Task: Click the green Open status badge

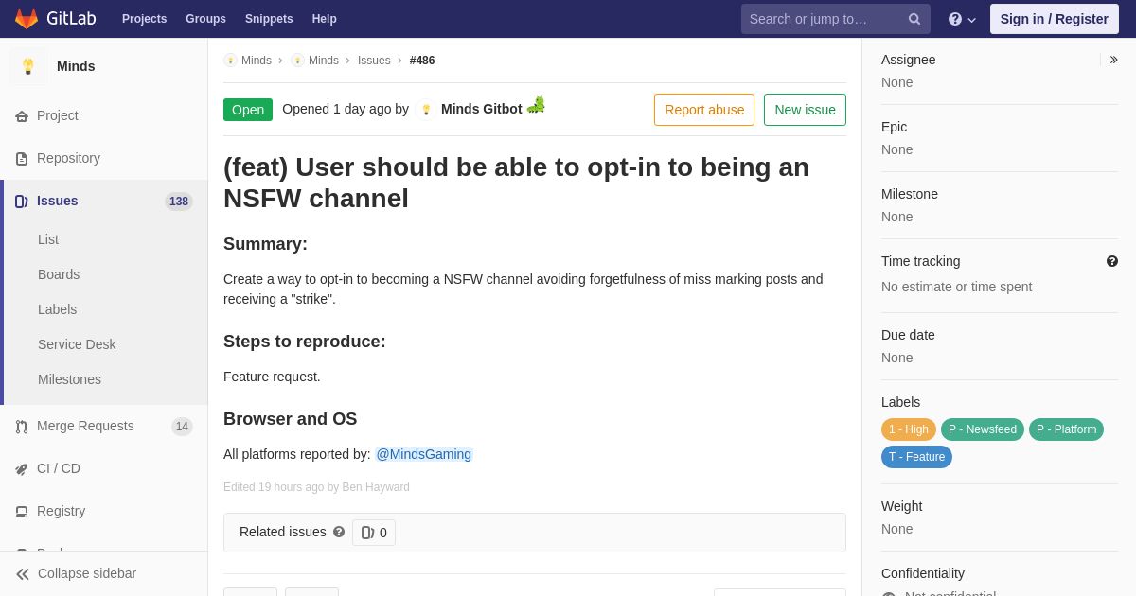Action: 248,110
